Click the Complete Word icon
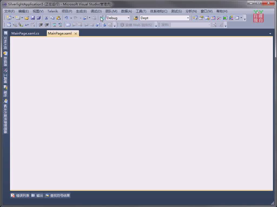This screenshot has height=207, width=277. point(27,25)
